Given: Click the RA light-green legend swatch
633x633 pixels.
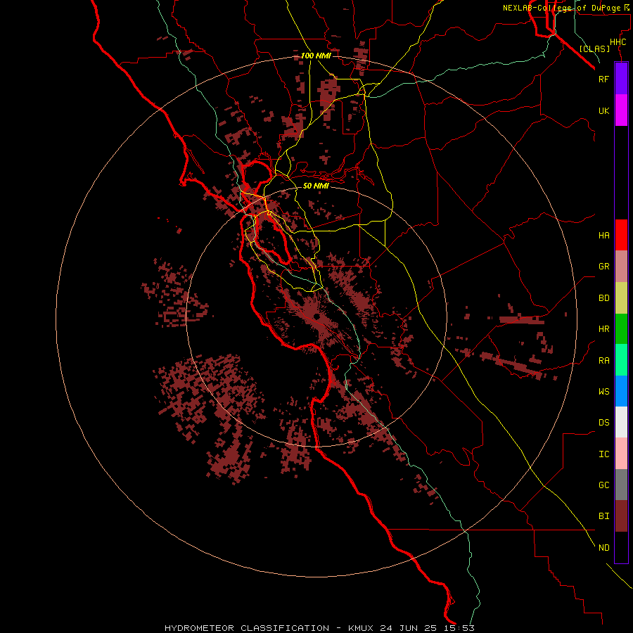Looking at the screenshot, I should 621,360.
